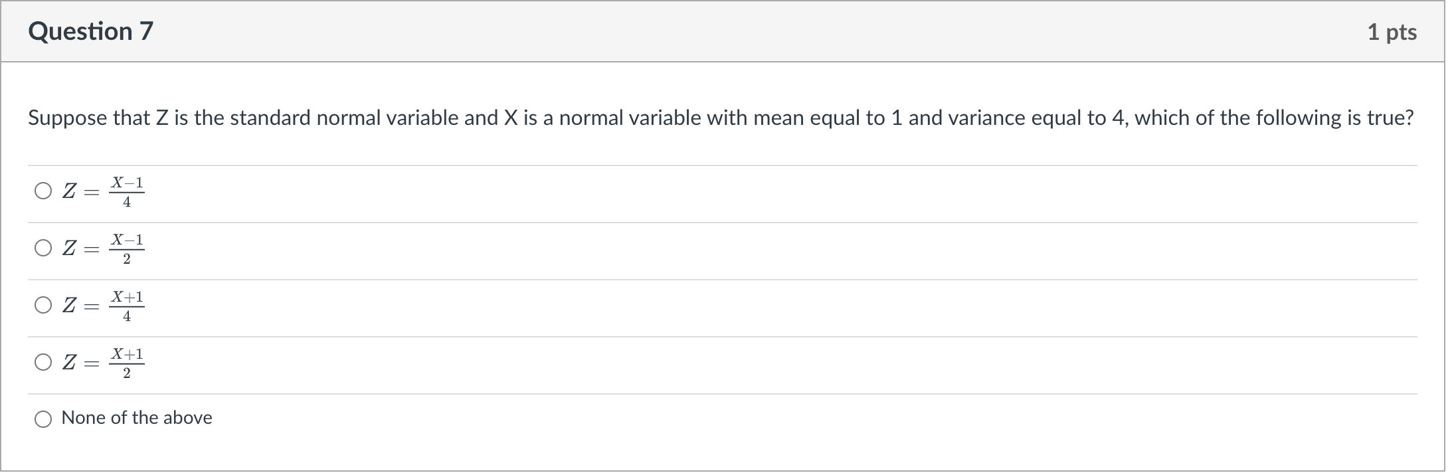Choose the None of the above option
Screen dimensions: 1448x473
44,419
